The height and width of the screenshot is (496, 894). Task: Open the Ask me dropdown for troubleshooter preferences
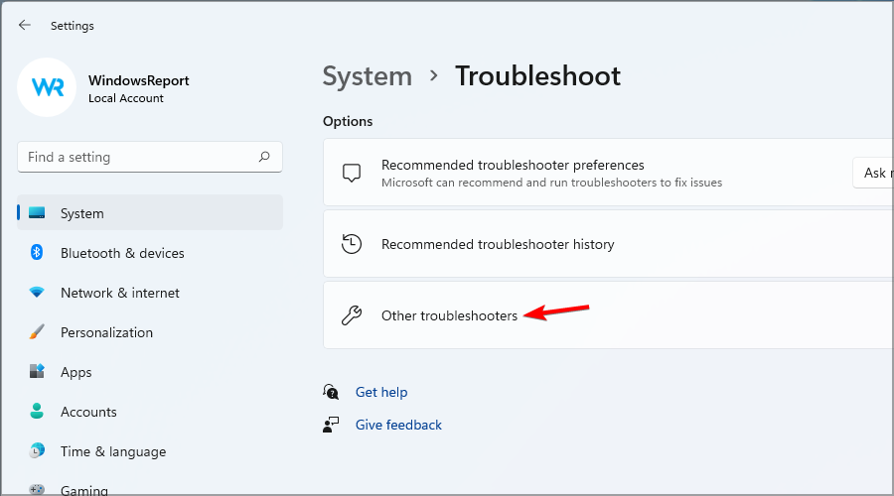click(874, 173)
